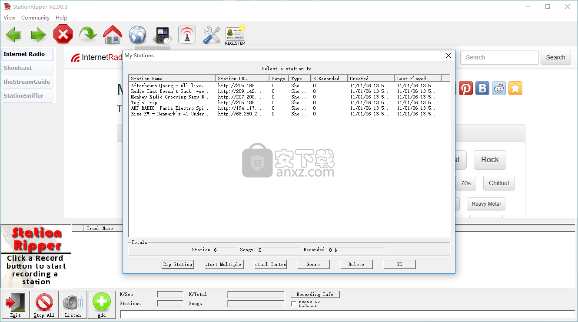578x322 pixels.
Task: Click OK in My Stations dialog
Action: (x=399, y=264)
